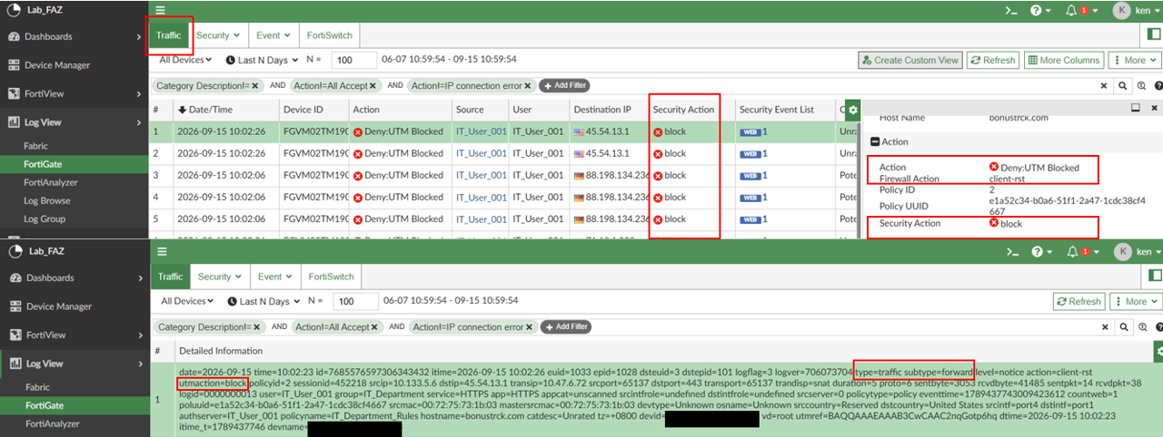
Task: Clear all filters X in upper filter bar
Action: coord(1105,85)
